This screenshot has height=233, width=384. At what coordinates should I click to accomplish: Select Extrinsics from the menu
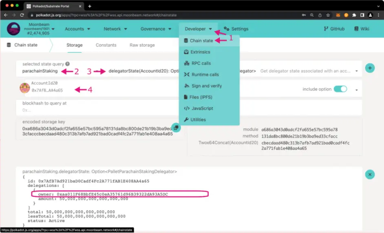tap(209, 52)
